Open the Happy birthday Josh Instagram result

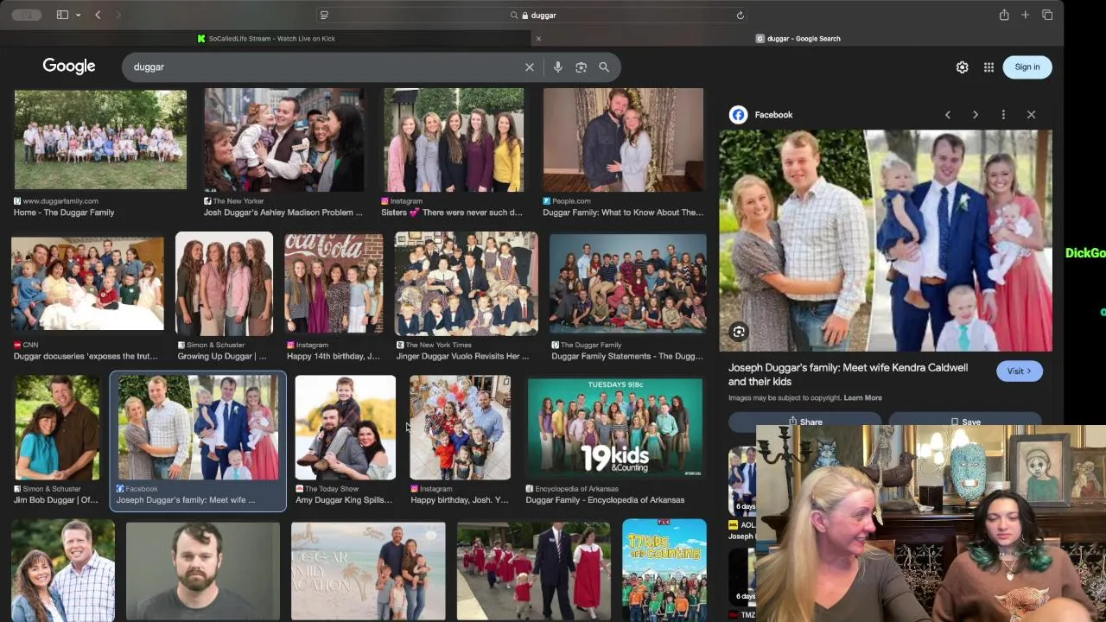[x=460, y=428]
